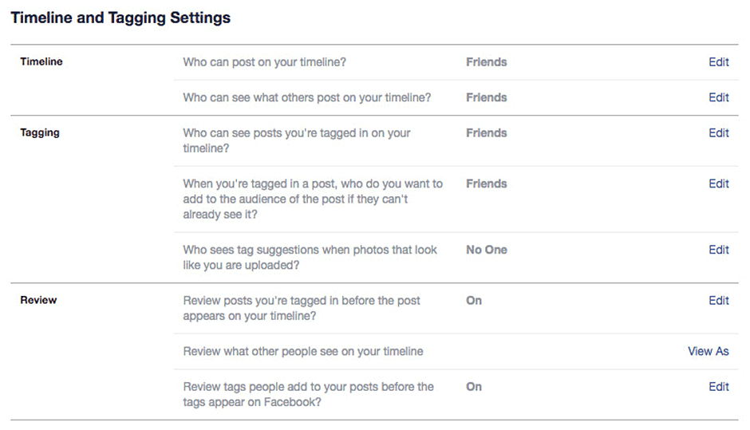Click Edit for who can post on your timeline
Image resolution: width=750 pixels, height=430 pixels.
pos(718,62)
